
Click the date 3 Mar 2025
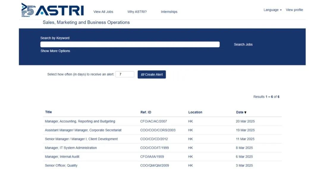click(244, 165)
